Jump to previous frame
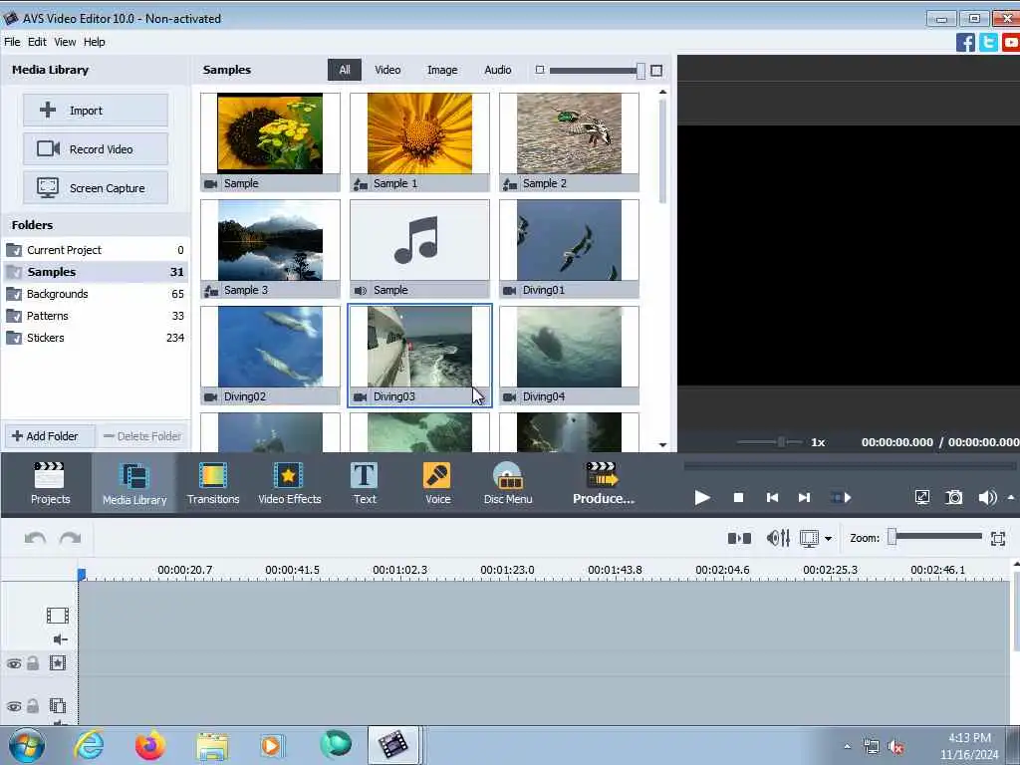 click(x=772, y=498)
